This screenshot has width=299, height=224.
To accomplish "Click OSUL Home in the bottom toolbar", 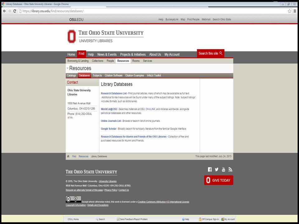I will point(73,219).
